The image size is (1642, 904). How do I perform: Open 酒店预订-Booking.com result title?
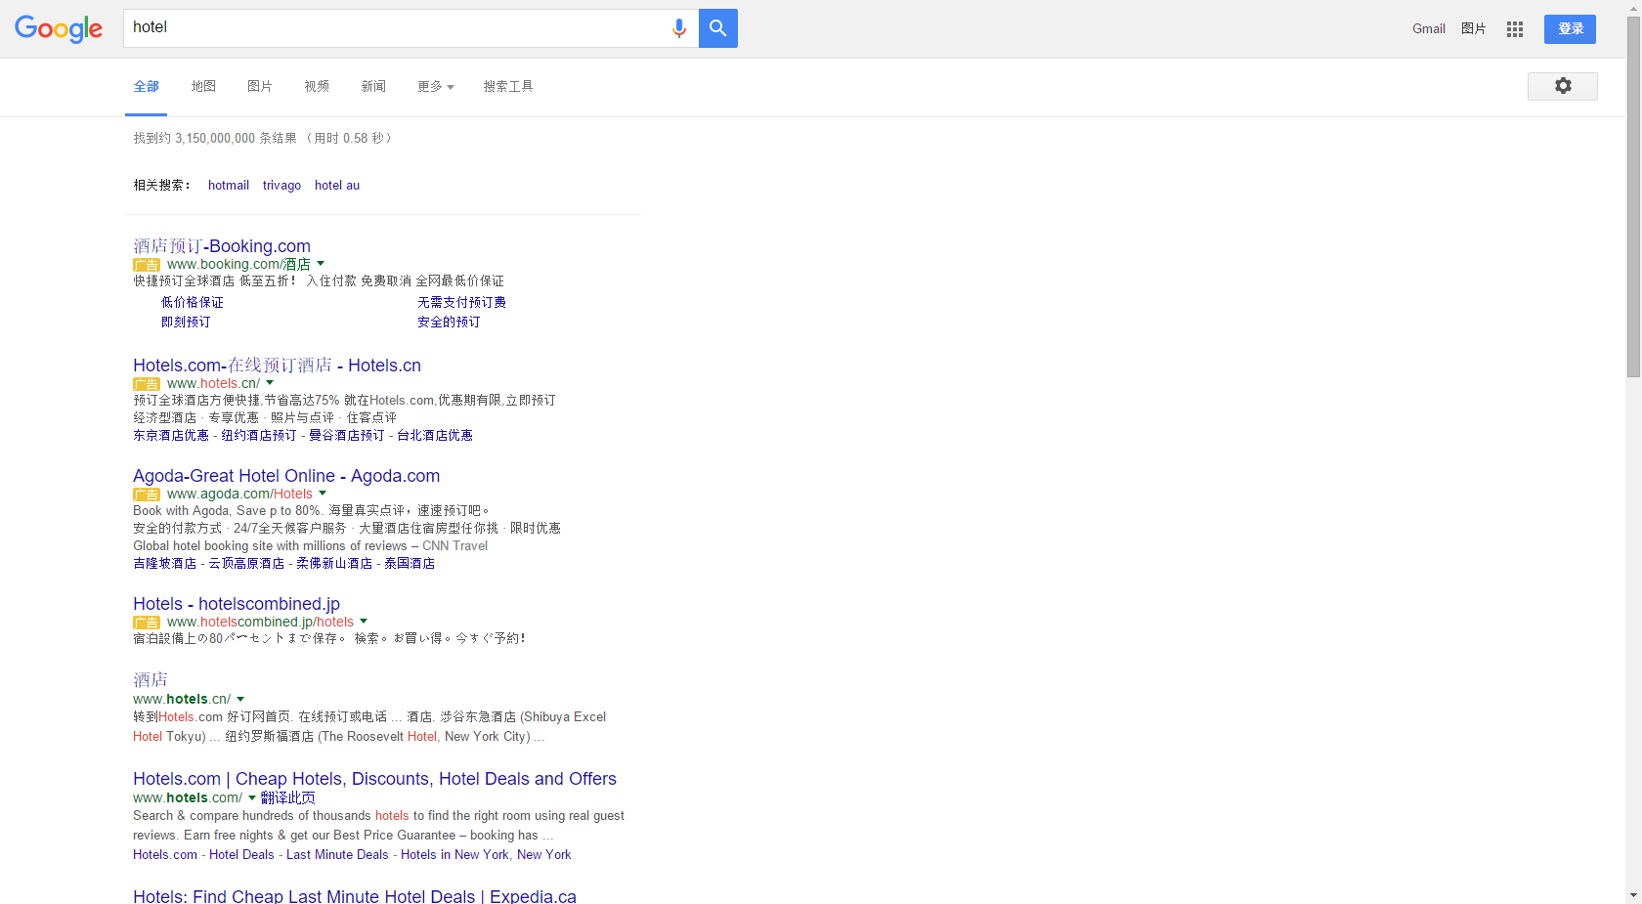click(x=222, y=246)
